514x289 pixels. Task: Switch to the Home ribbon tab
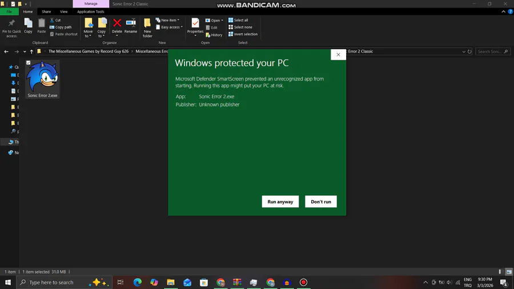(x=28, y=11)
